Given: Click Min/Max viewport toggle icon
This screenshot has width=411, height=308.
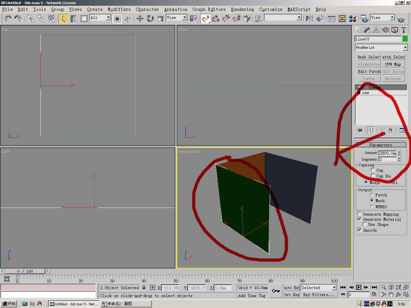Looking at the screenshot, I should point(406,294).
